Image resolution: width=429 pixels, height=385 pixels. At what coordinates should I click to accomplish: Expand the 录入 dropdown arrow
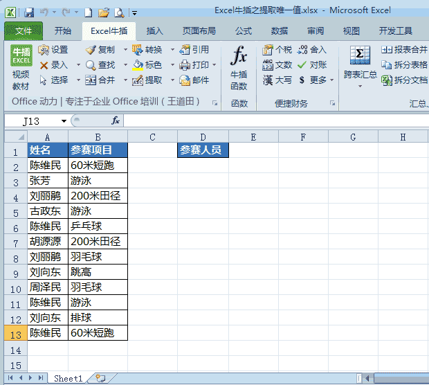(78, 65)
